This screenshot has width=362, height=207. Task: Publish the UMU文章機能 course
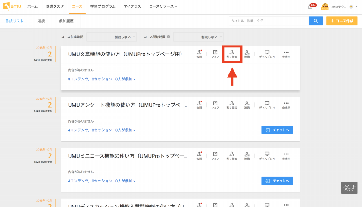tap(199, 54)
